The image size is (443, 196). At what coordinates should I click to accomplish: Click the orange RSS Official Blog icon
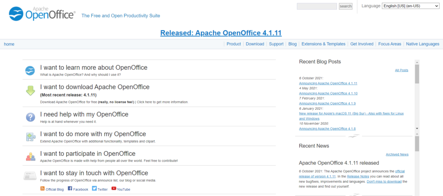42,188
